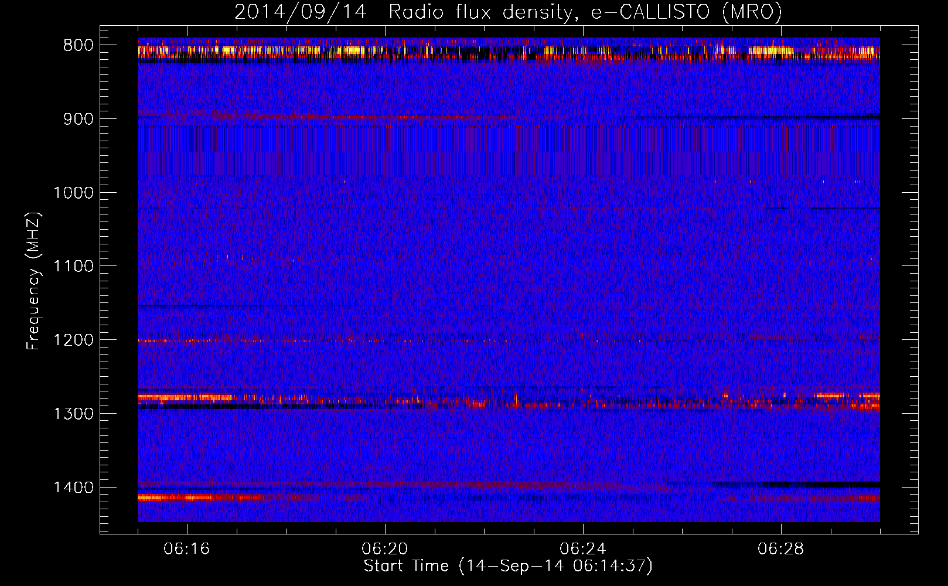Select the 900 frequency axis label
The height and width of the screenshot is (586, 948).
(79, 119)
